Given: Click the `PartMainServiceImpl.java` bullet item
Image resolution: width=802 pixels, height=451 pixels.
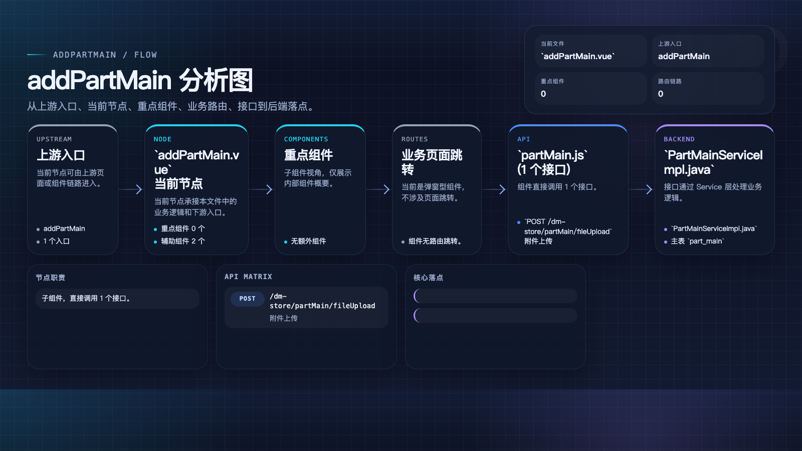Looking at the screenshot, I should point(714,229).
